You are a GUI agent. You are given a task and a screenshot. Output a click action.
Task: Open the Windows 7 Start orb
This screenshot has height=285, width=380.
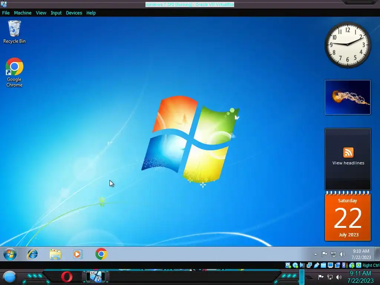(x=10, y=254)
